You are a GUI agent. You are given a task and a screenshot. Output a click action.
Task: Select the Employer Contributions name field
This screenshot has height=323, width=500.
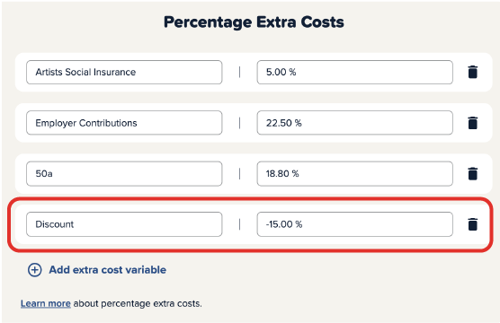click(124, 123)
